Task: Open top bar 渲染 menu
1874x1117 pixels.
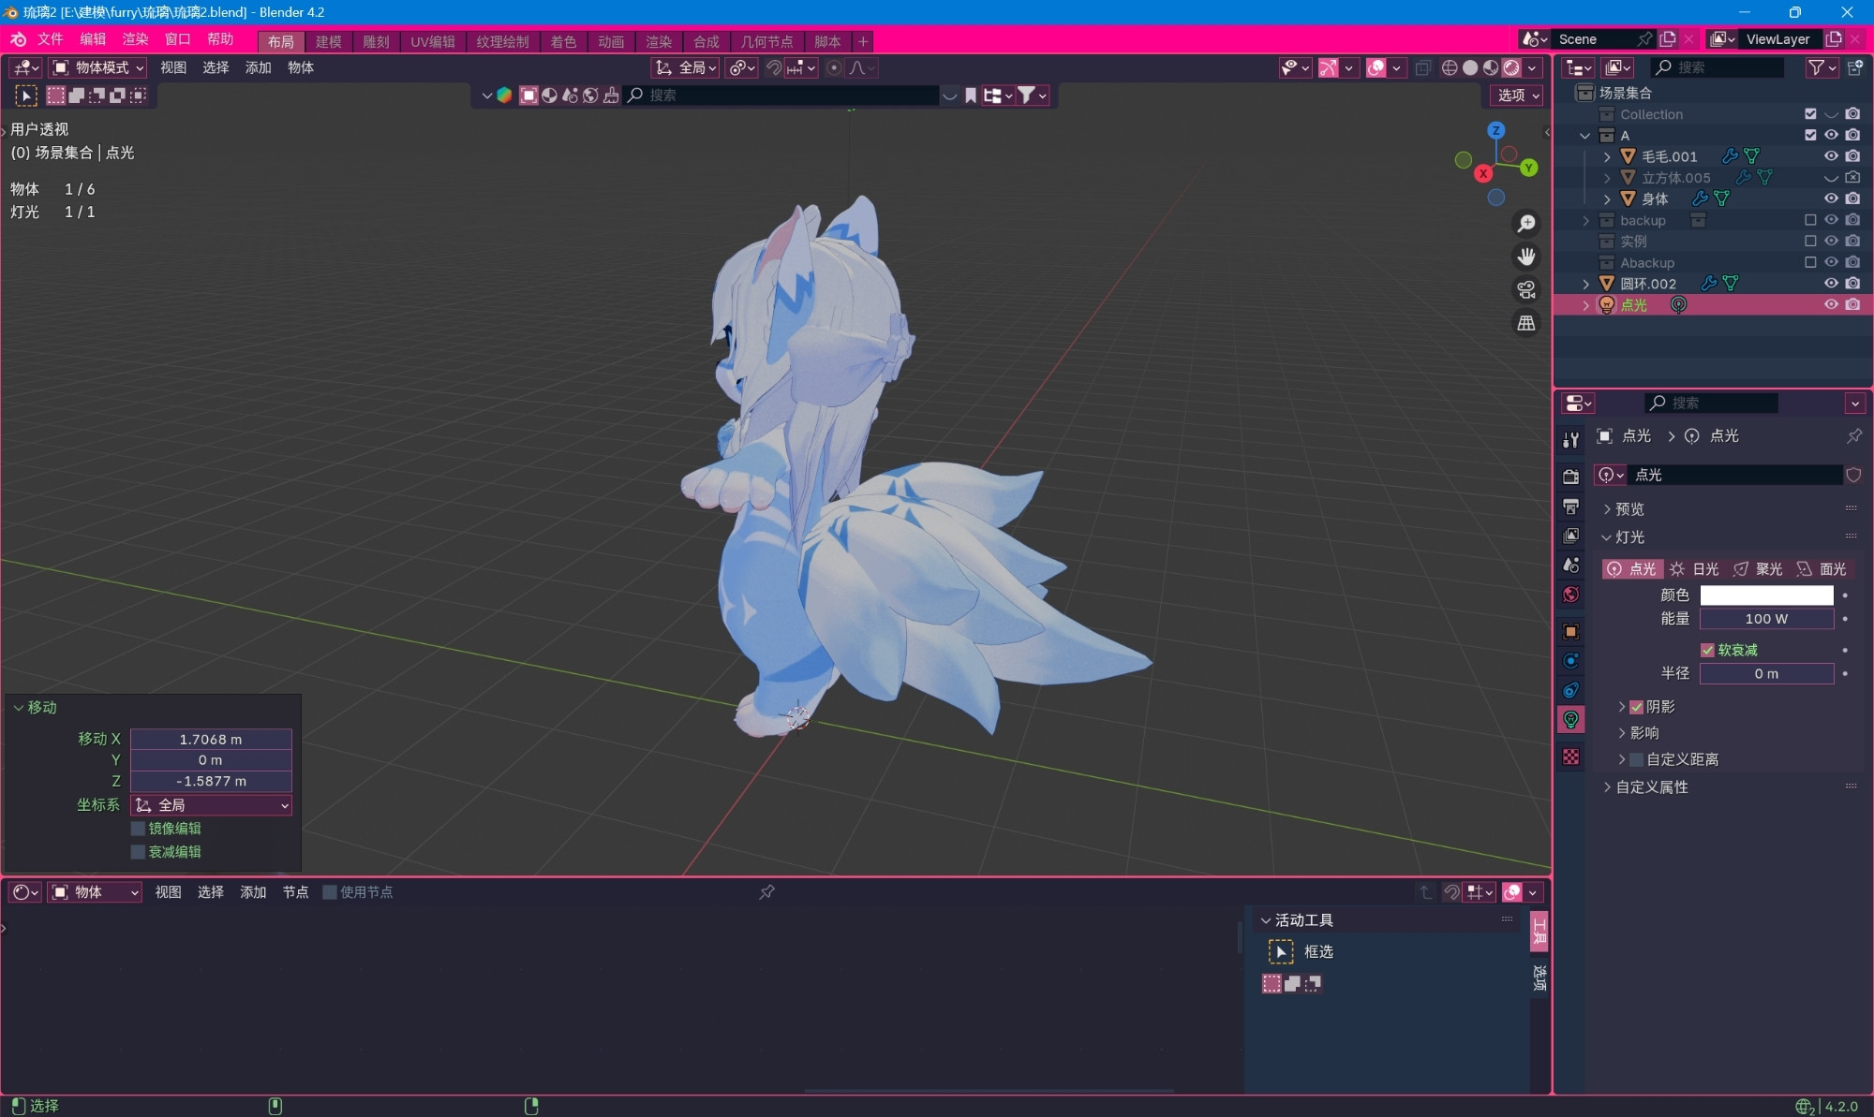Action: pos(135,39)
